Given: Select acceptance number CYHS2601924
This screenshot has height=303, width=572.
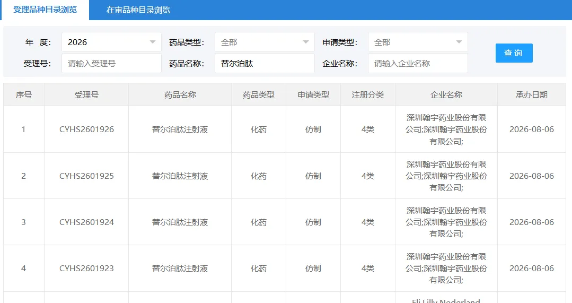Looking at the screenshot, I should 86,222.
